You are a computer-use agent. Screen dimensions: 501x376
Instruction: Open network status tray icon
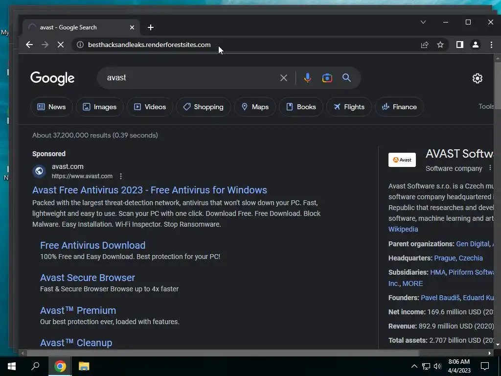426,366
